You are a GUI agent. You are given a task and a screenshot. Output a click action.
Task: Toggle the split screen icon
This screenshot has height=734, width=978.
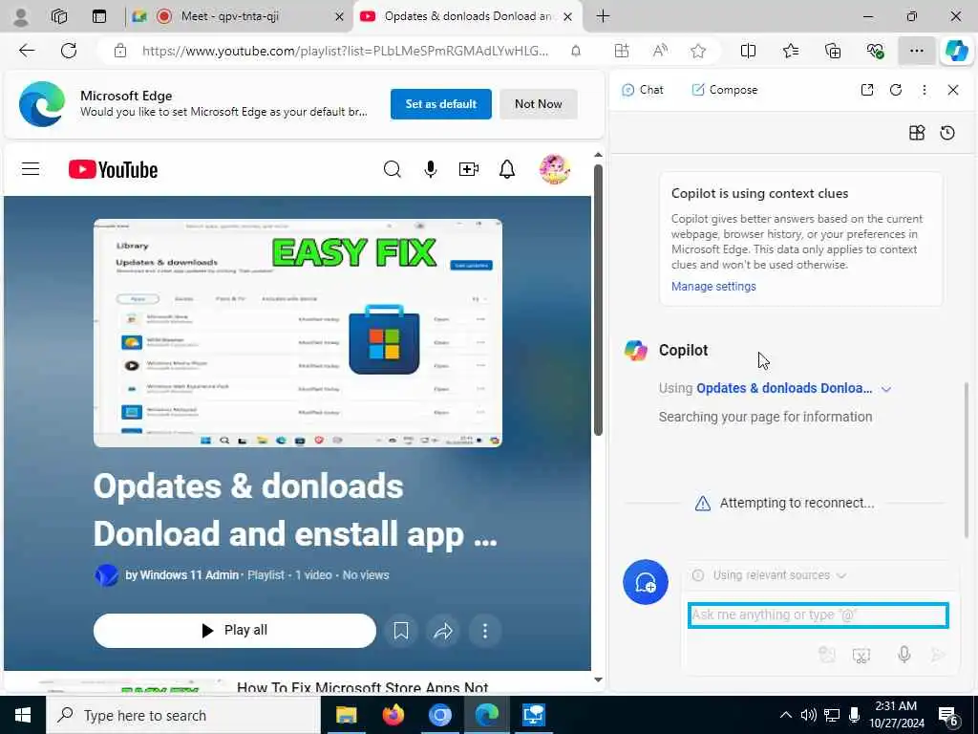(748, 52)
